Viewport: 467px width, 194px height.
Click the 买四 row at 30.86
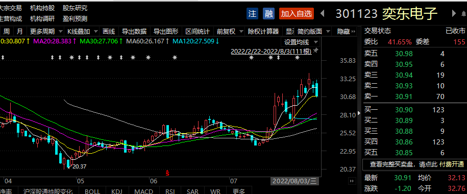point(414,142)
